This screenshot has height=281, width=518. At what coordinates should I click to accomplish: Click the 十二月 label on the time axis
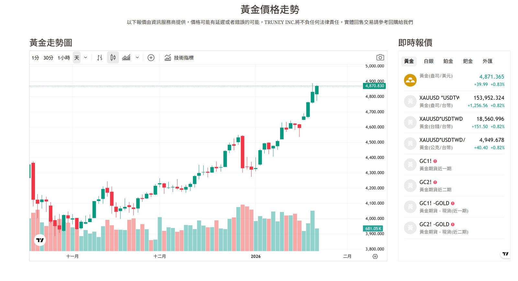pos(160,256)
